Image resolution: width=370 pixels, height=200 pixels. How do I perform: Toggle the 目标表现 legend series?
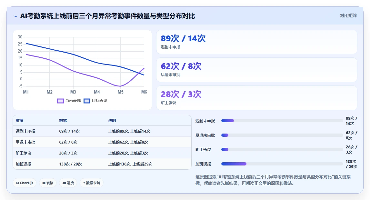tap(95, 101)
